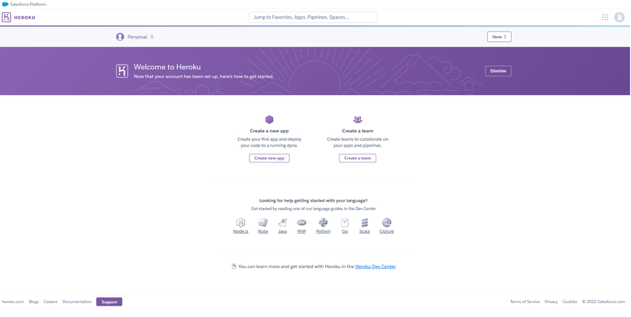The width and height of the screenshot is (631, 317).
Task: Open the Go language guide icon
Action: click(344, 223)
